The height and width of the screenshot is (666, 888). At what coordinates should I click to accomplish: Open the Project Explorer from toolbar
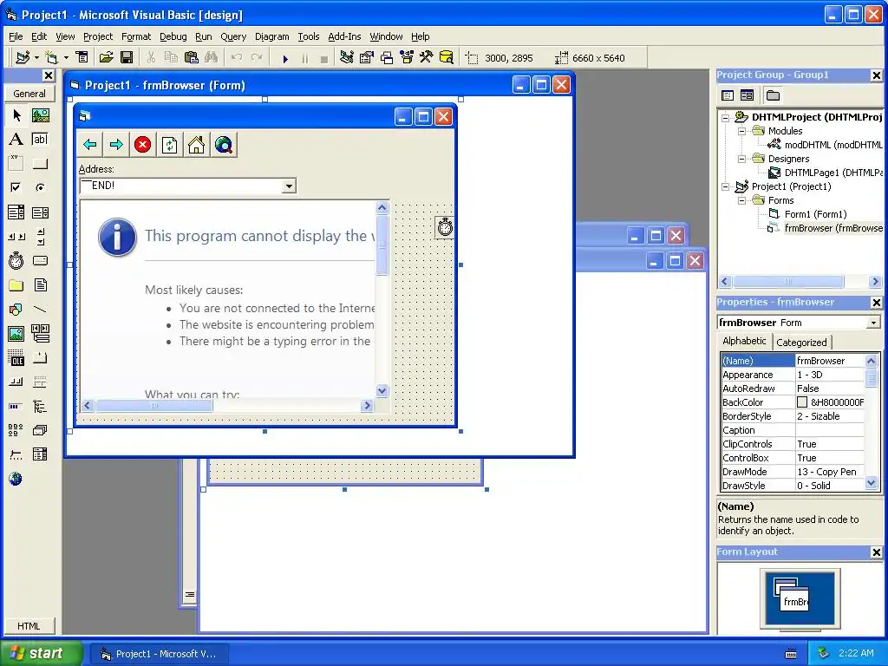(x=347, y=58)
